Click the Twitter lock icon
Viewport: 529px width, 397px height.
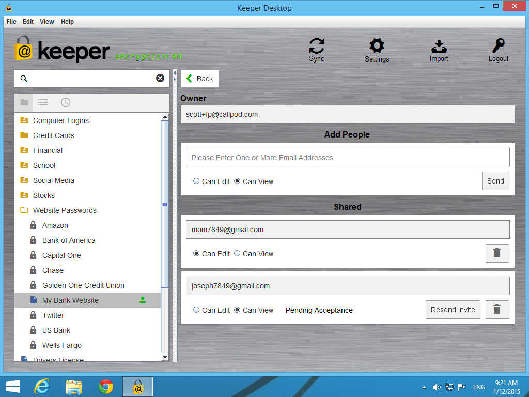point(33,315)
